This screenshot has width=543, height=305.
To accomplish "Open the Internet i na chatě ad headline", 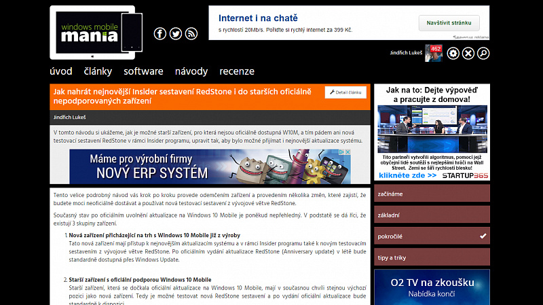I will pos(258,18).
